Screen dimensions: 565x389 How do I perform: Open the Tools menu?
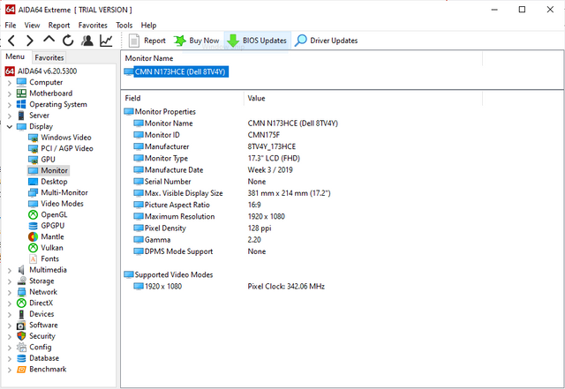tap(124, 26)
